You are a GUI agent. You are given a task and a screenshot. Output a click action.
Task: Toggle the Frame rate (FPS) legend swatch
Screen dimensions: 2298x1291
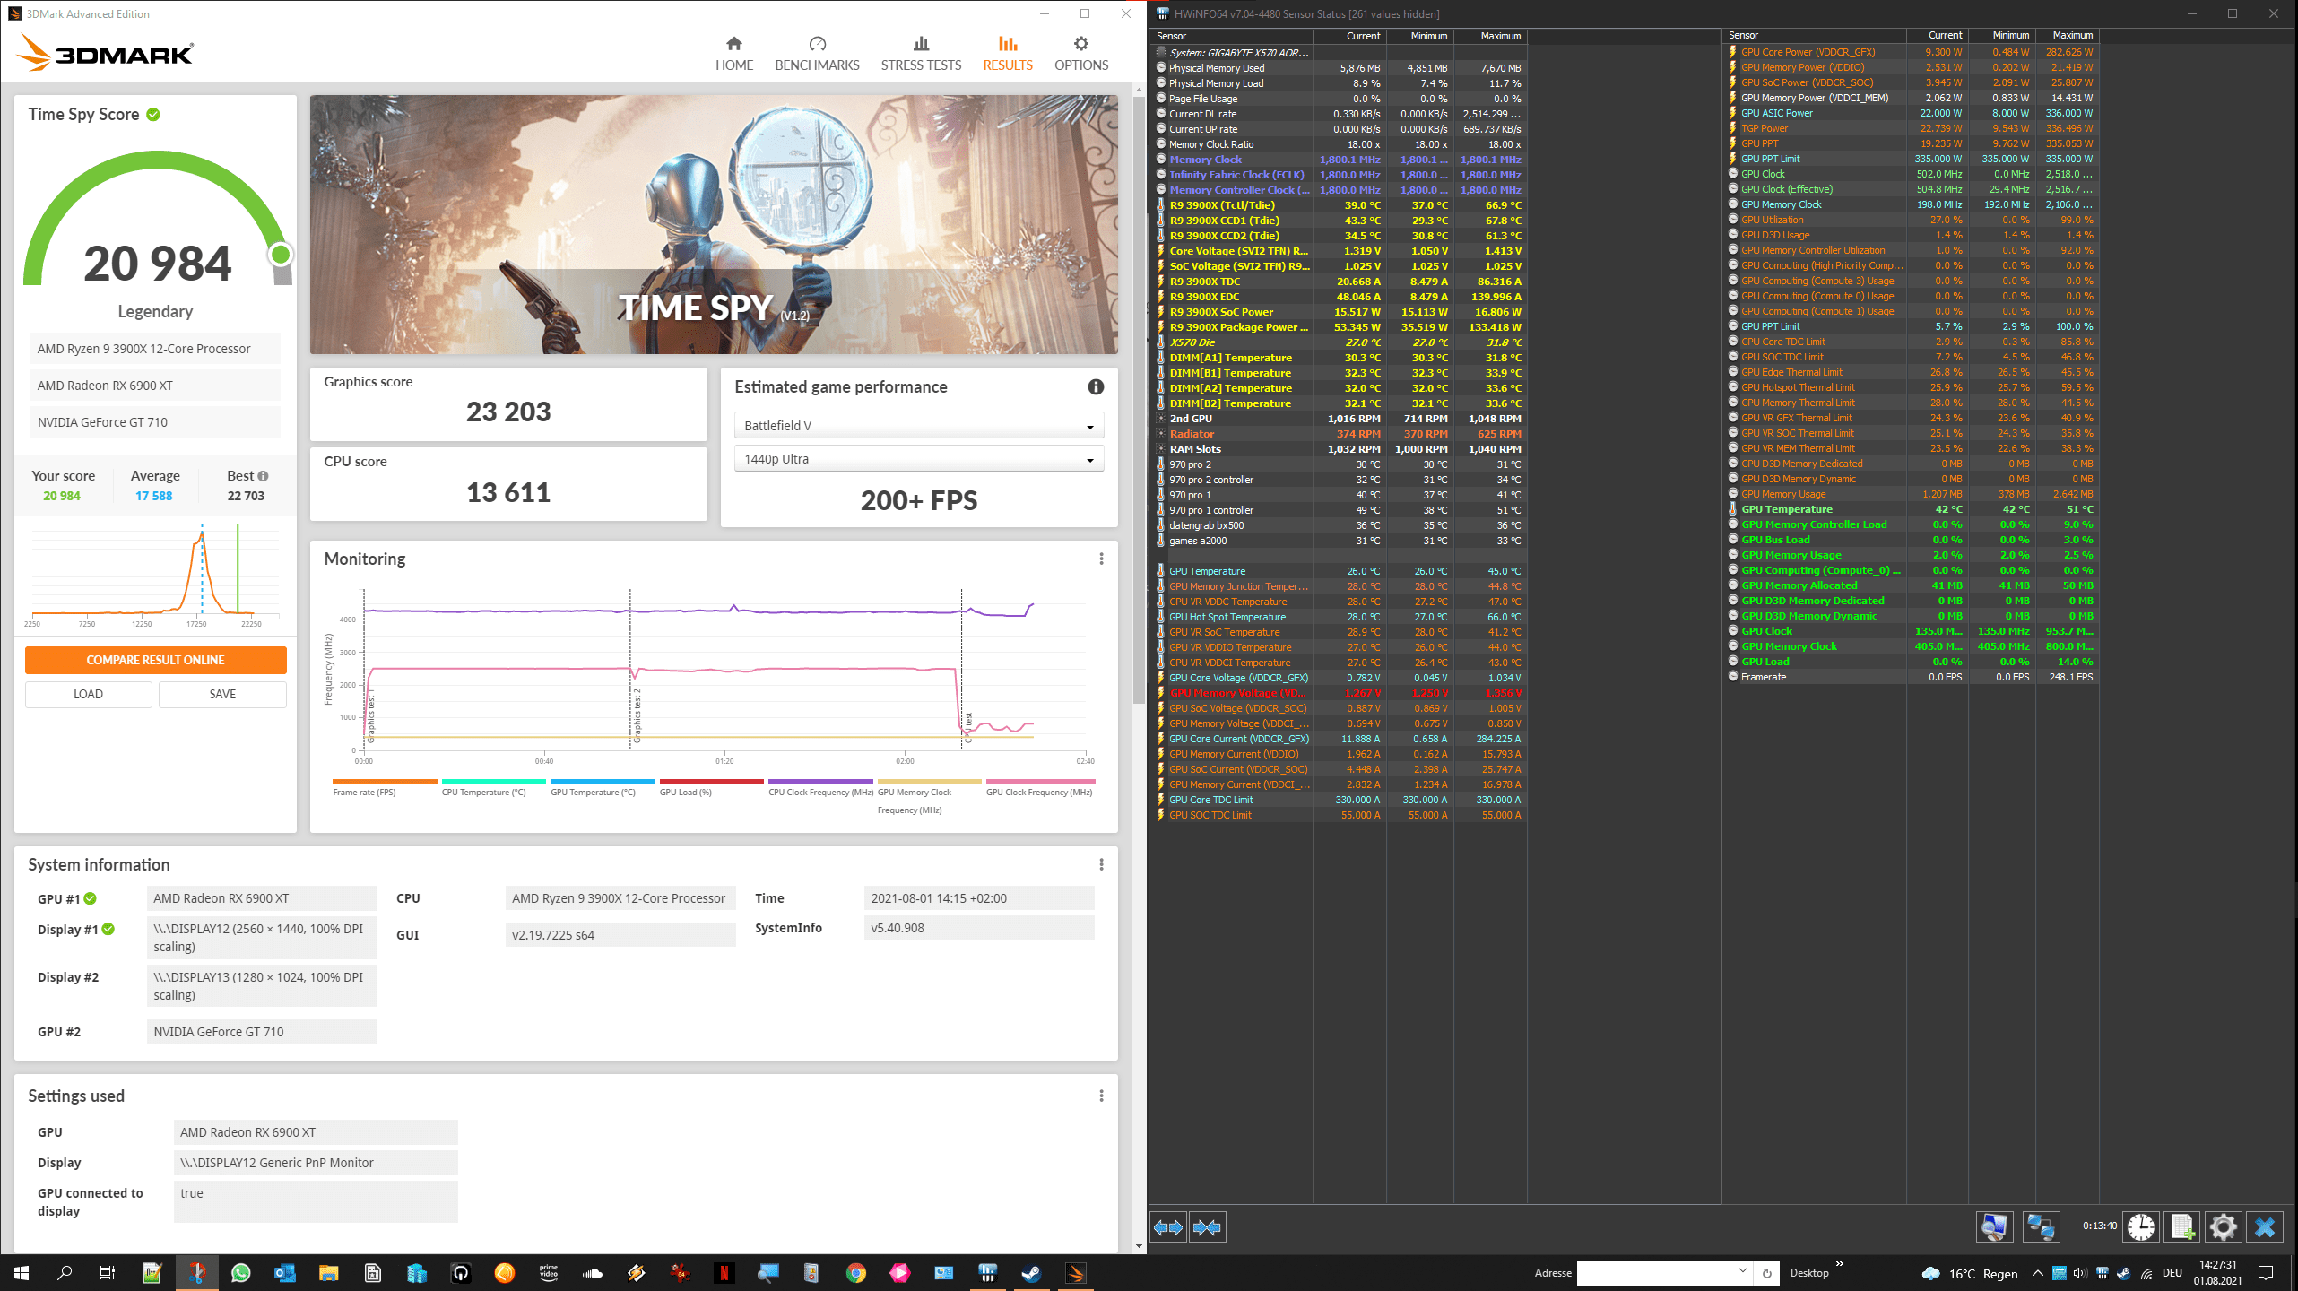pyautogui.click(x=385, y=781)
